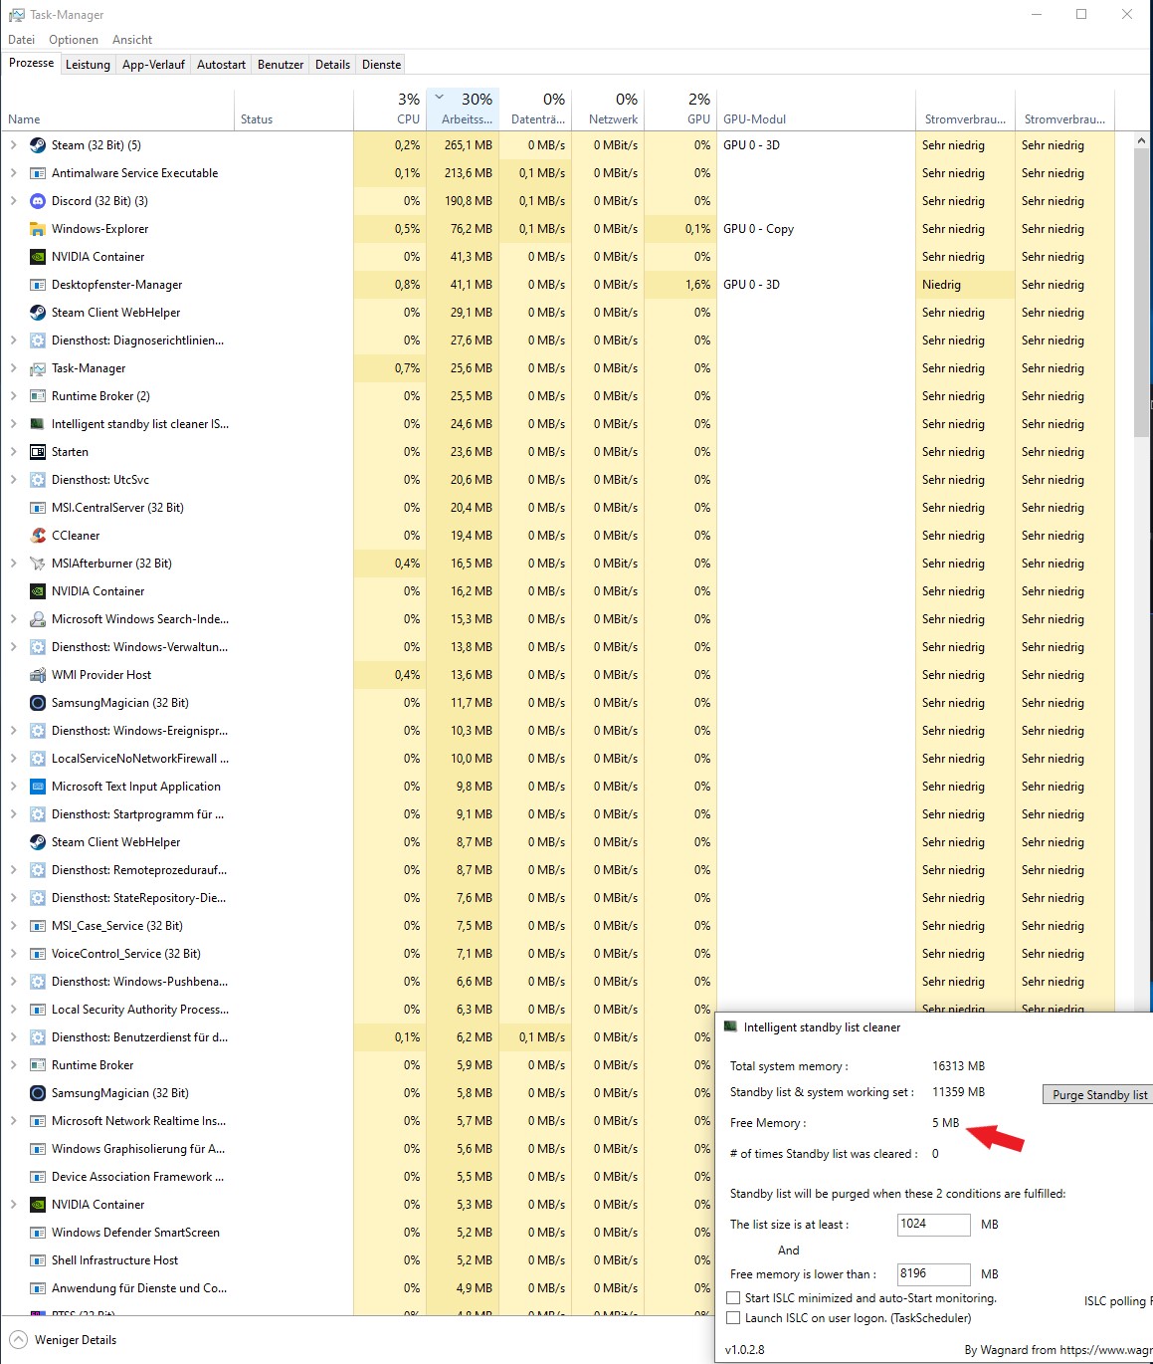Sort by the Netzwerk column header
Image resolution: width=1153 pixels, height=1364 pixels.
608,110
